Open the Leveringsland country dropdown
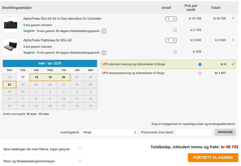Image resolution: width=241 pixels, height=166 pixels. tap(109, 132)
